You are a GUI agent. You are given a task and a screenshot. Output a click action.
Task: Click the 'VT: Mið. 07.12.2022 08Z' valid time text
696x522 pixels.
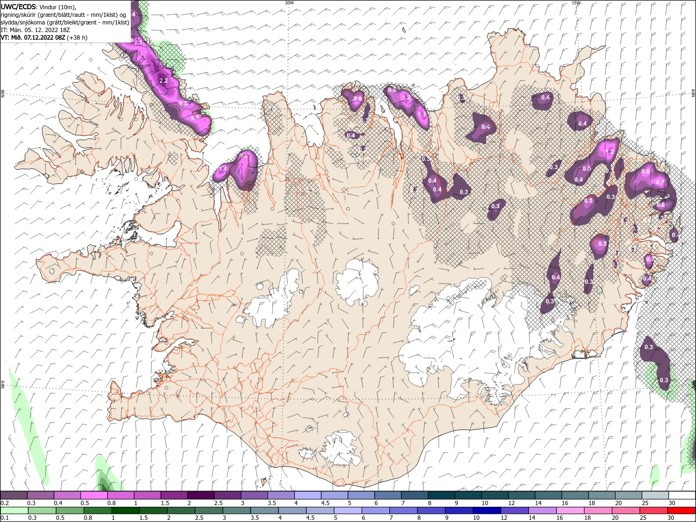(33, 38)
